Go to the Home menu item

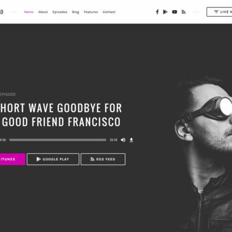[29, 12]
